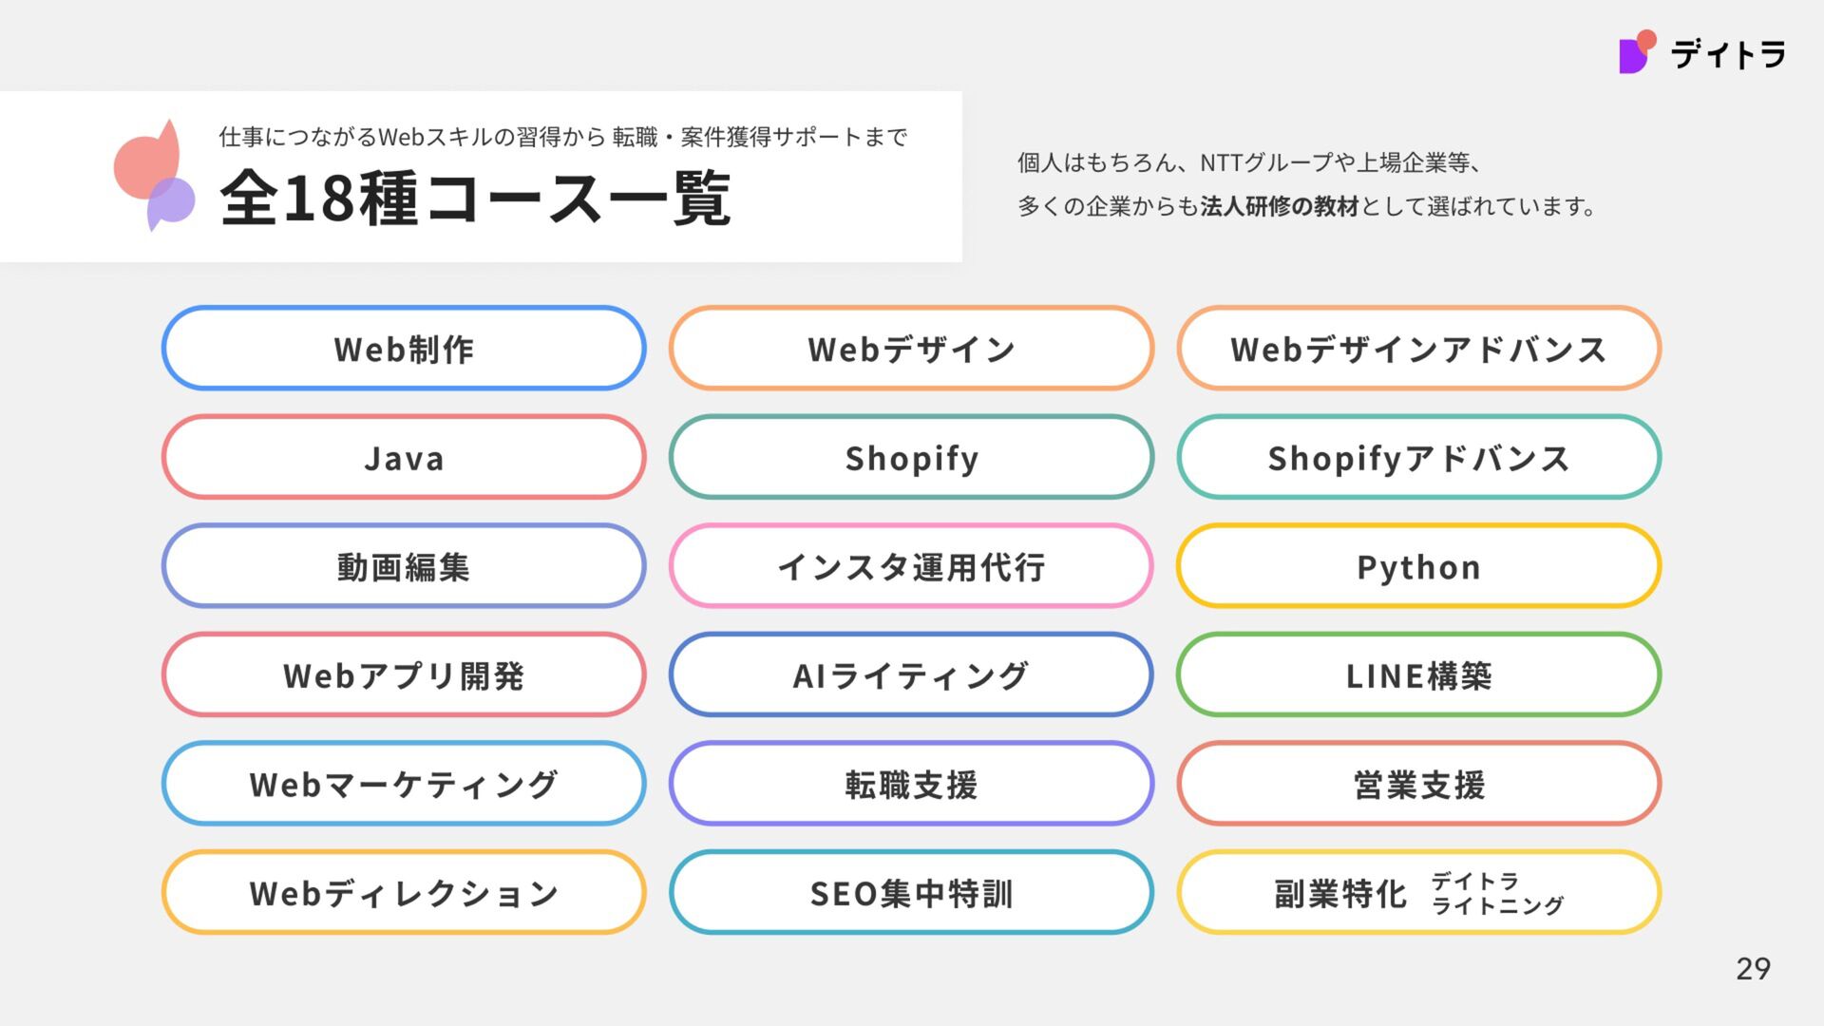
Task: Open SEO集中特訓 course button
Action: pyautogui.click(x=911, y=892)
